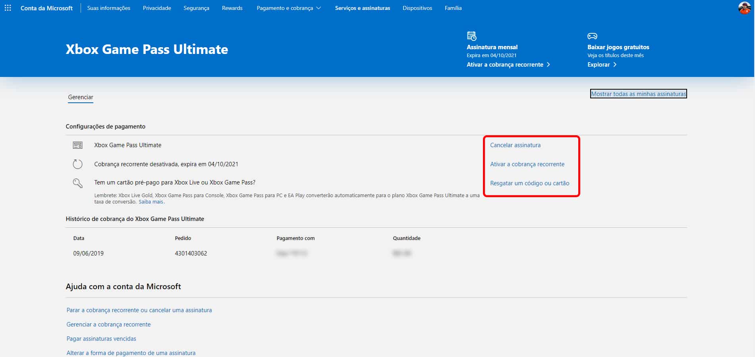The width and height of the screenshot is (755, 357).
Task: Click the Baixar jogos gratuitos heading
Action: pos(618,47)
